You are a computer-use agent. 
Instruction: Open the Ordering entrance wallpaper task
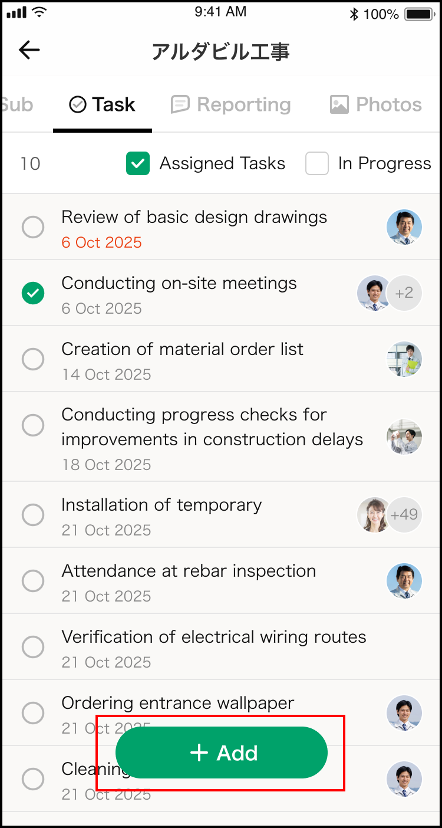(x=177, y=703)
